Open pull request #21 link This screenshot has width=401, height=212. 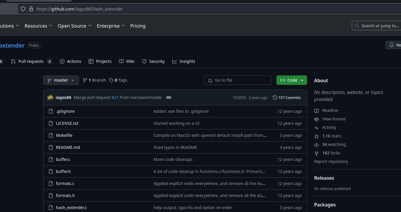coord(115,97)
